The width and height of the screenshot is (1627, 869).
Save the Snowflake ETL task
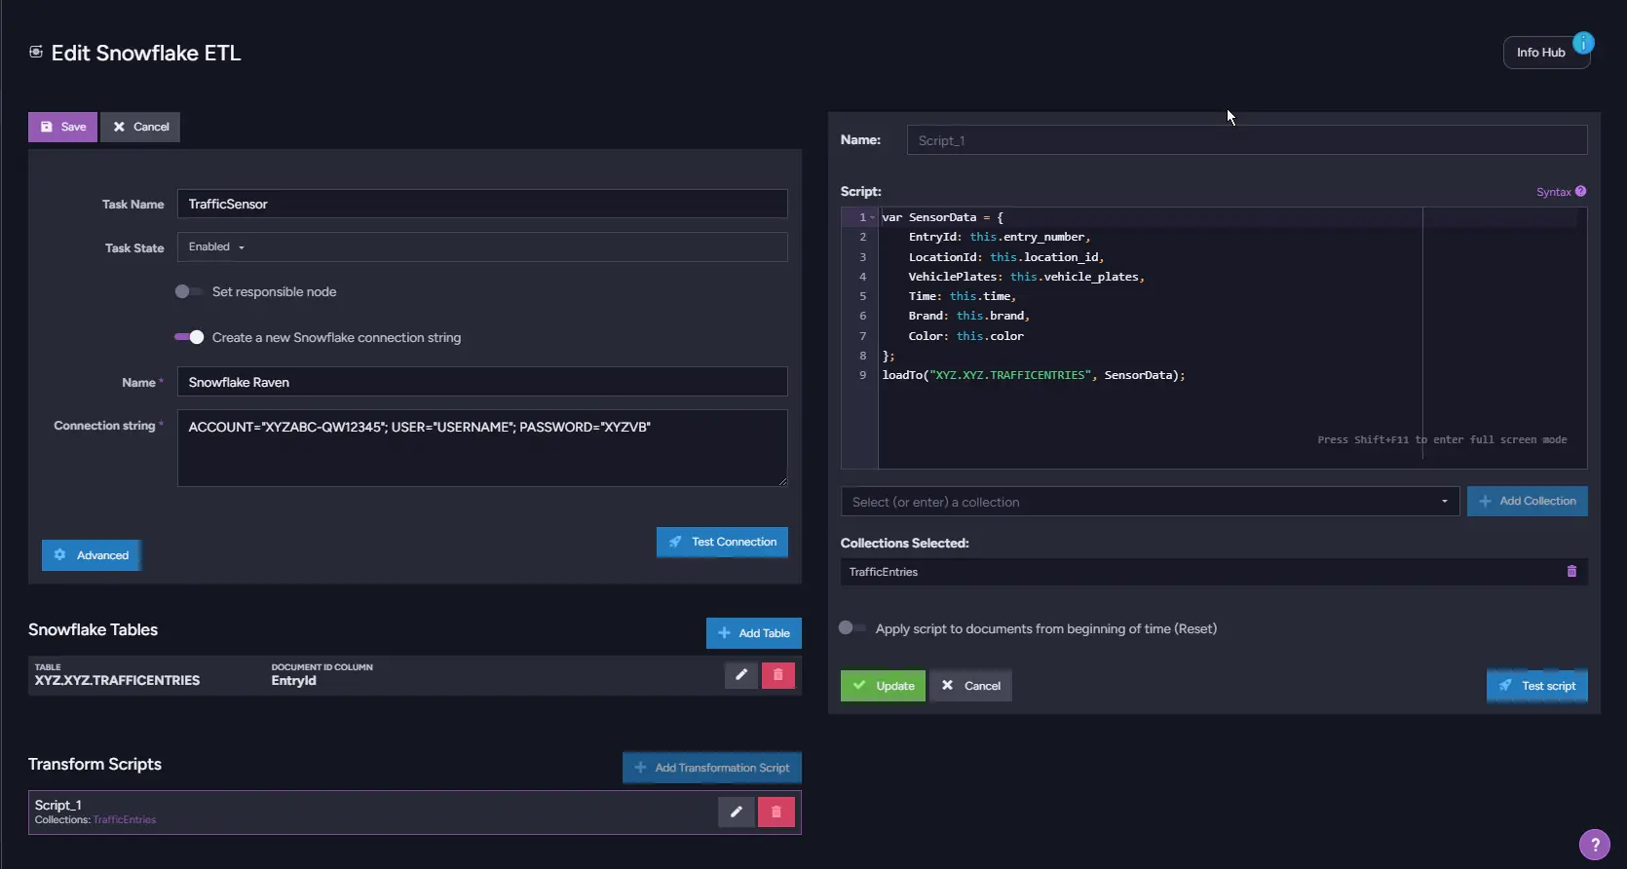(x=62, y=127)
